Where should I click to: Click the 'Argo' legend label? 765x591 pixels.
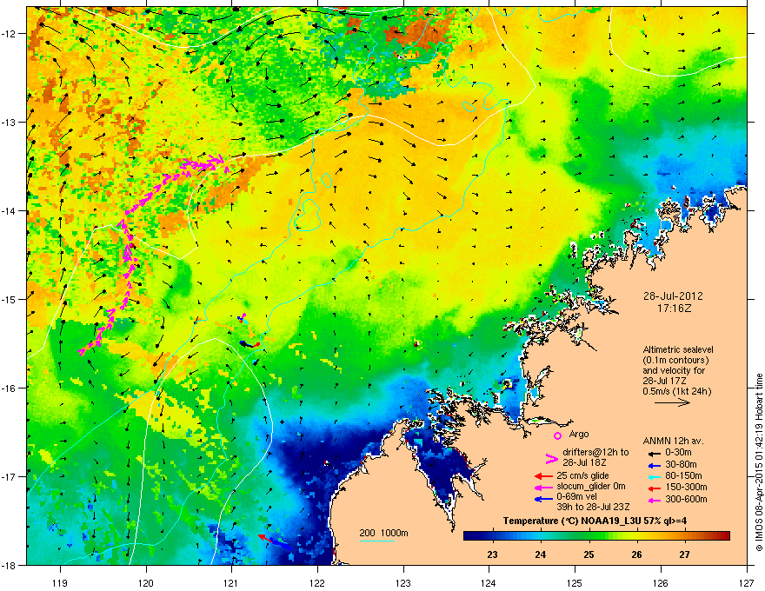coord(579,434)
